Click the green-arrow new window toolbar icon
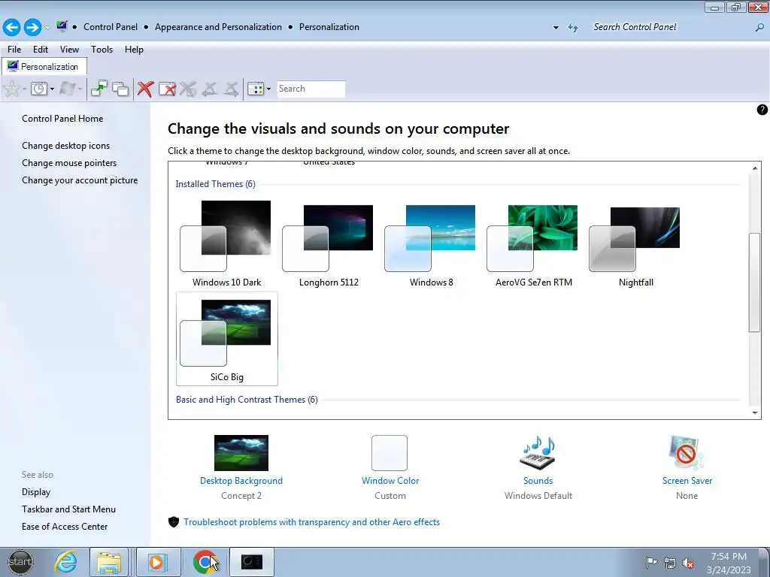 point(99,89)
